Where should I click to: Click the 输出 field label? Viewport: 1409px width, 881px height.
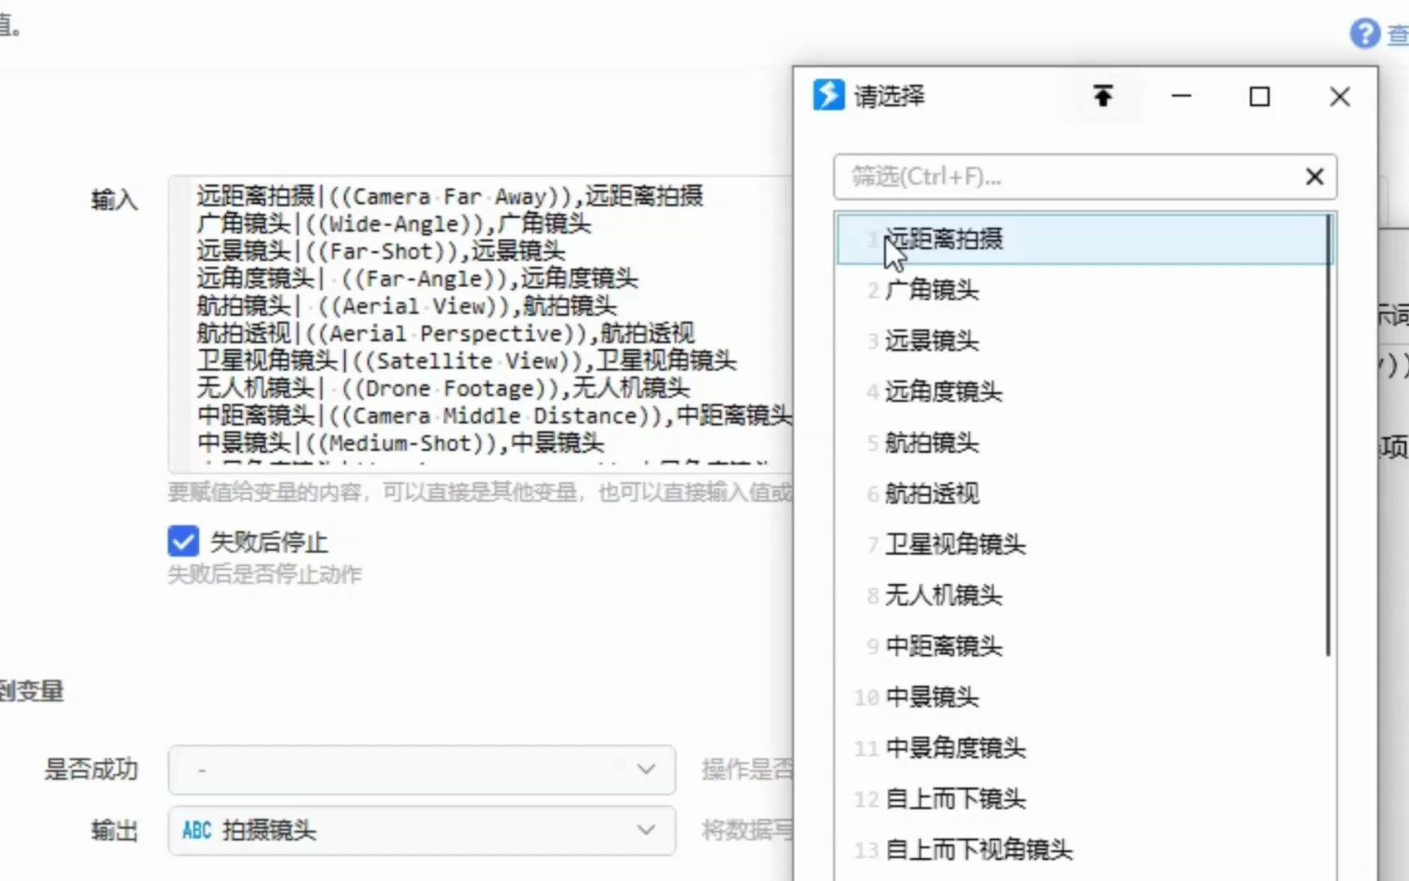[114, 830]
